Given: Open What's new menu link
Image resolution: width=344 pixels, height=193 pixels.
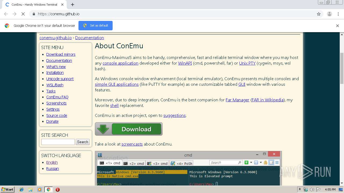Looking at the screenshot, I should coord(56,67).
